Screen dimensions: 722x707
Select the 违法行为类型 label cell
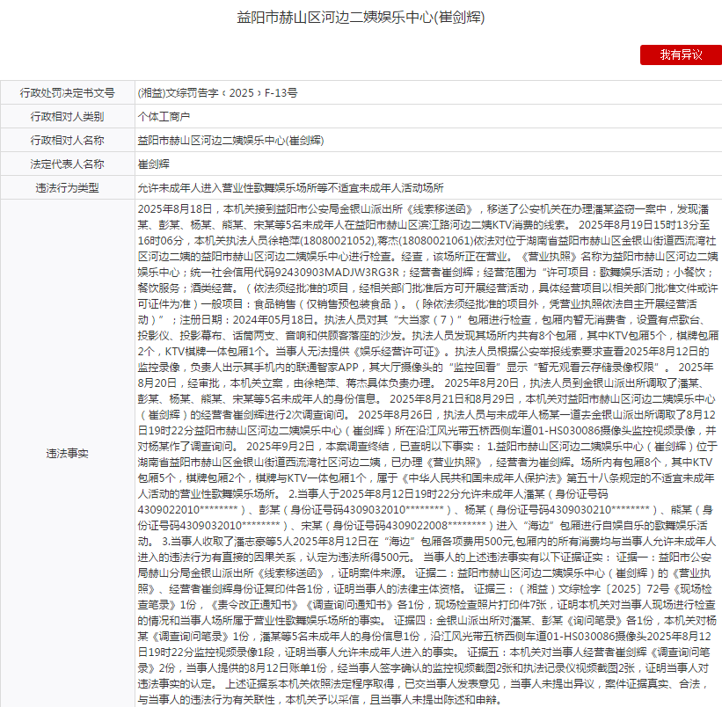click(x=68, y=187)
